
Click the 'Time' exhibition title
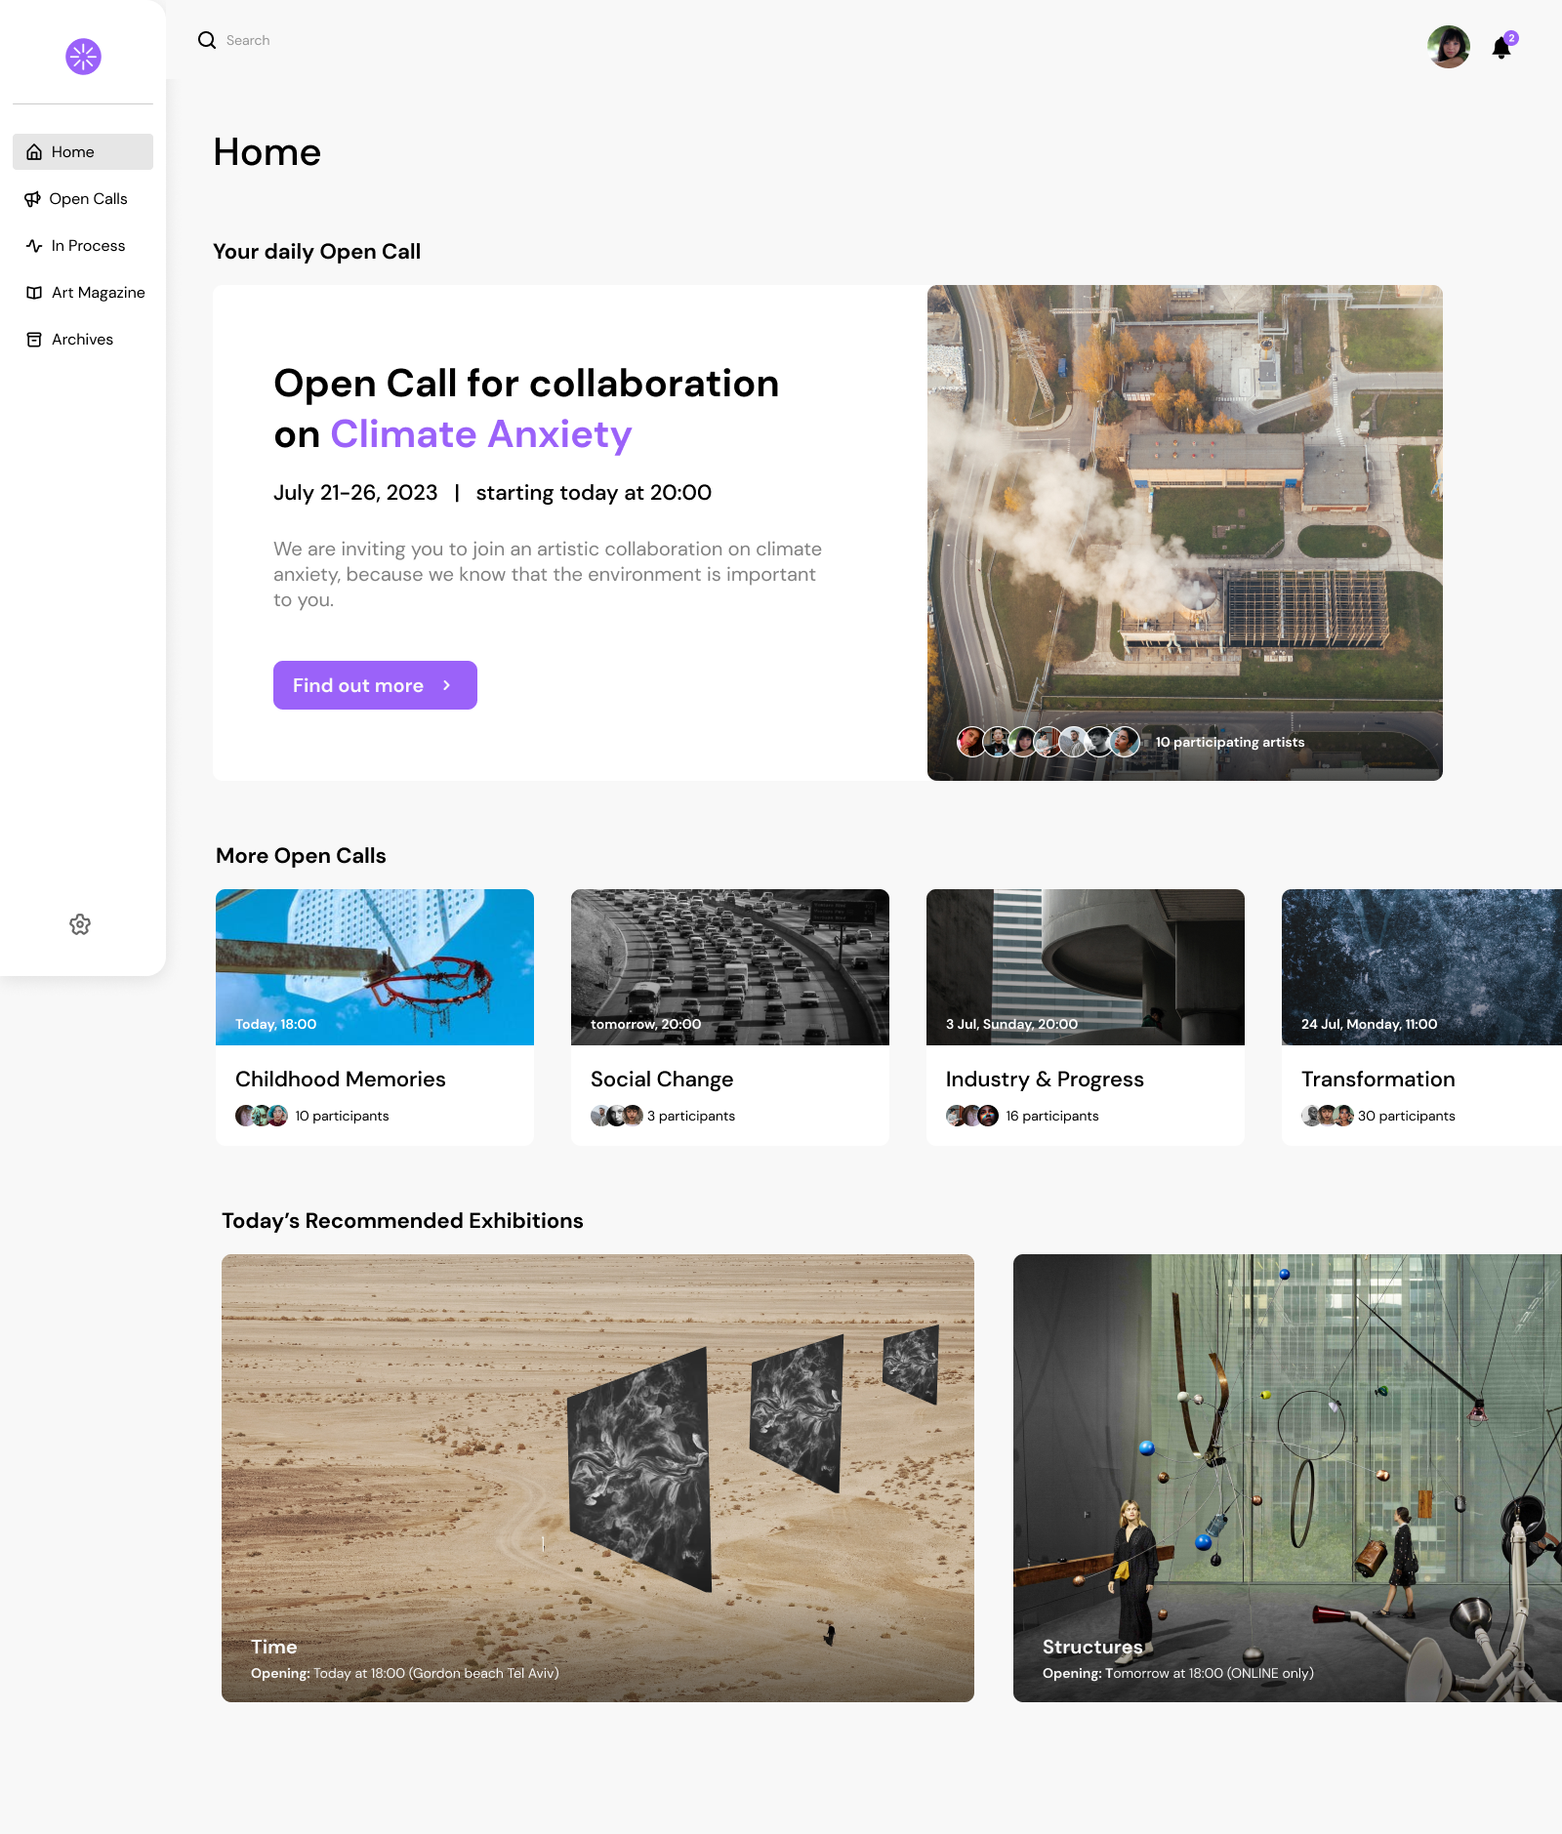click(273, 1647)
